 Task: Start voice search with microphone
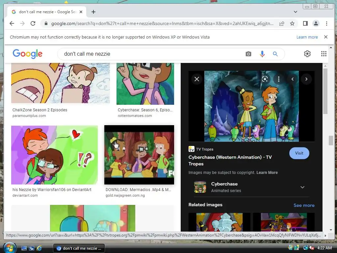tap(262, 54)
